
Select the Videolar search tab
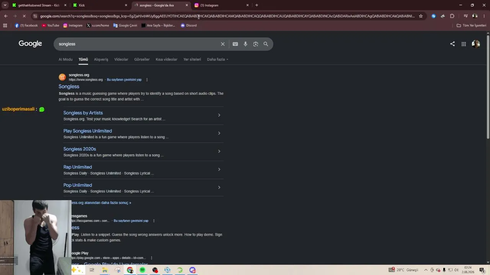(x=121, y=60)
